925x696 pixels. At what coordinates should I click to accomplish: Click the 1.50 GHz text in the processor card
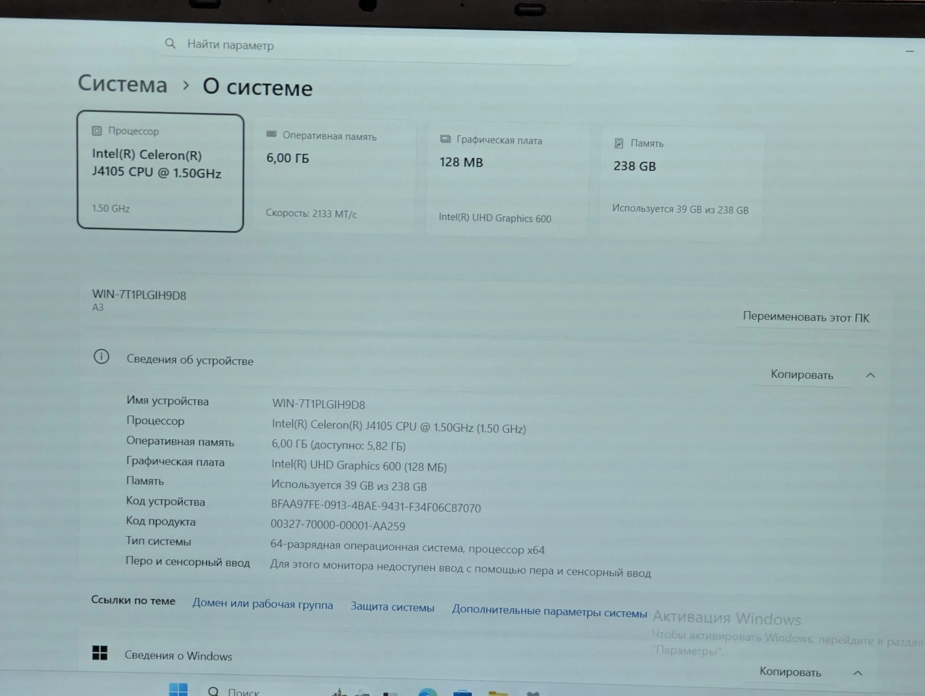click(x=111, y=208)
